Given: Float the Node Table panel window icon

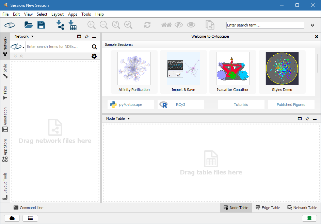Looking at the screenshot, I should (x=300, y=118).
